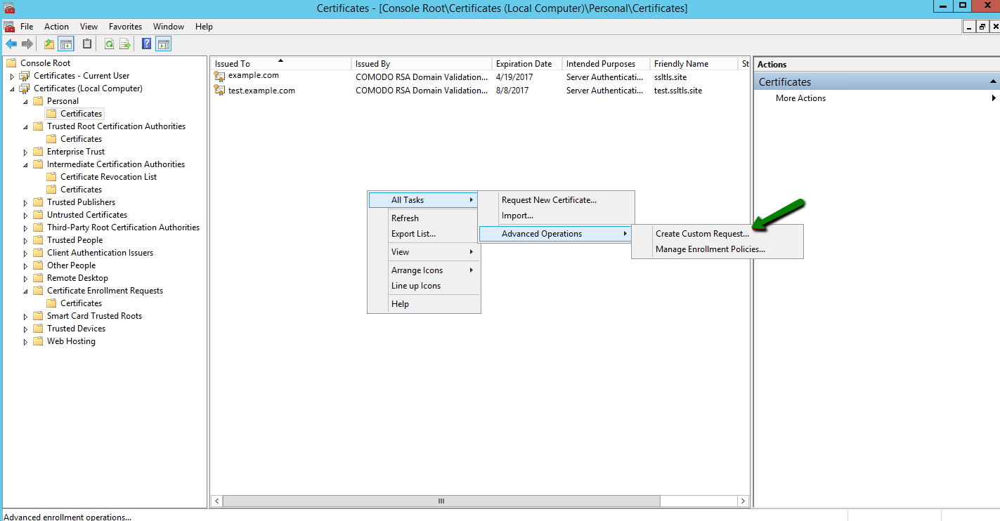Select Create Custom Request from the menu
The width and height of the screenshot is (1000, 521).
(x=703, y=233)
